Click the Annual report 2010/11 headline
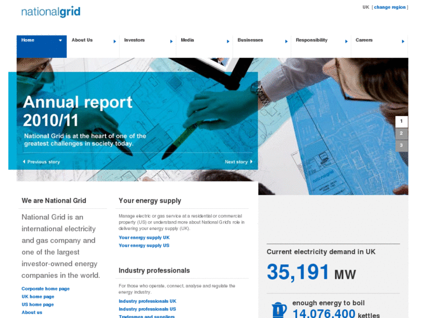 point(78,111)
